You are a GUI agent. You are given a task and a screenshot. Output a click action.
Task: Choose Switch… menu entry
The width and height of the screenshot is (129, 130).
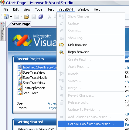coord(91,81)
